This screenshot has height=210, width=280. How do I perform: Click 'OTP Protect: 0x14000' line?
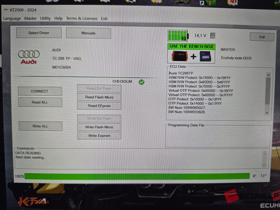195,103
